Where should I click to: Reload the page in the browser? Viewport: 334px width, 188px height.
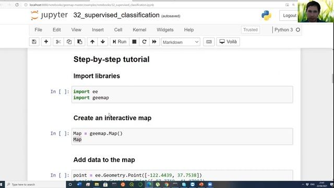click(x=17, y=5)
